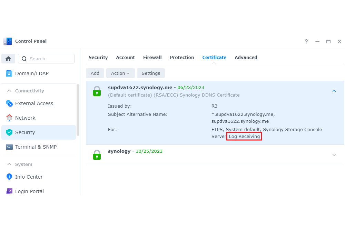Minimize the Control Panel window
Viewport: 345px width, 230px height.
tap(317, 41)
